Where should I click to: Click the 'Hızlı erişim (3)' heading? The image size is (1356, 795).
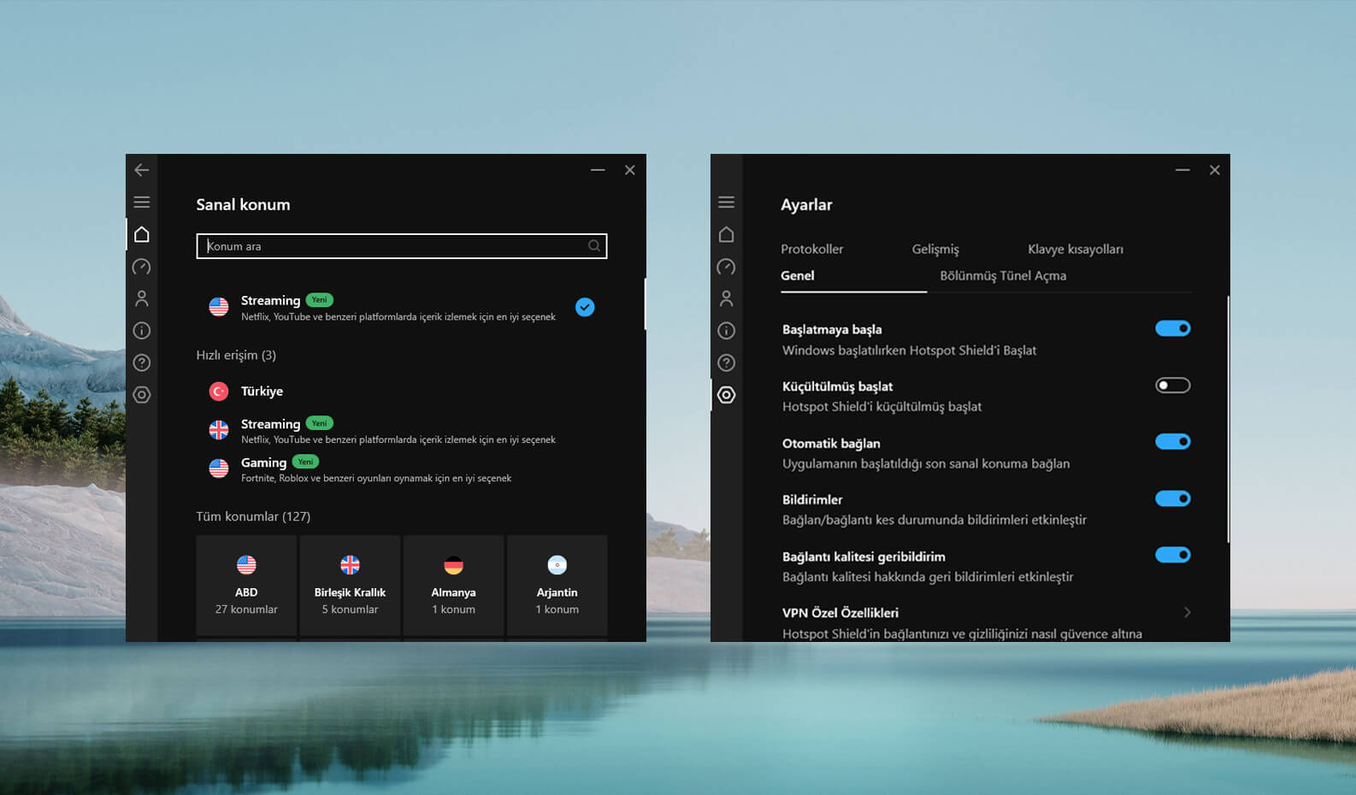tap(236, 355)
